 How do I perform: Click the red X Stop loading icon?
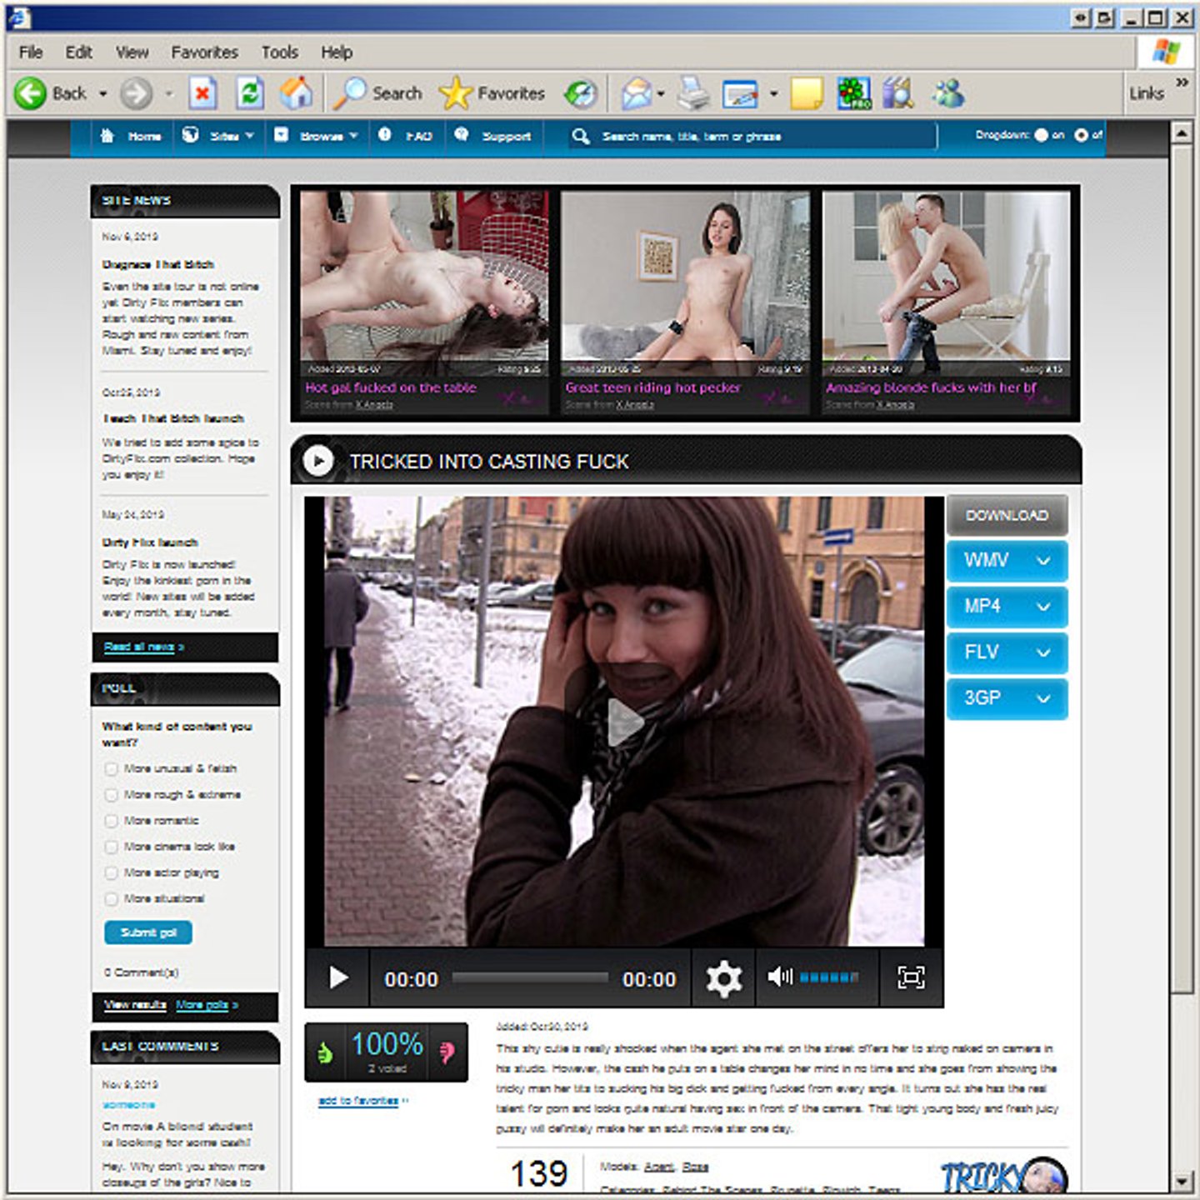click(202, 93)
